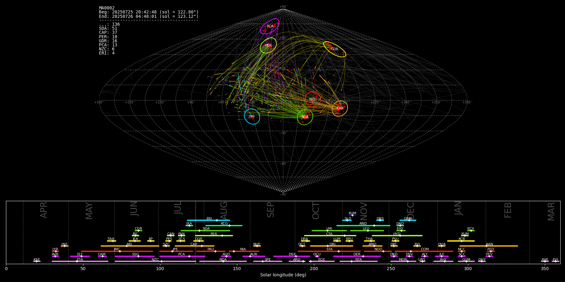Click the orange CAP radiant circle on map
Image resolution: width=565 pixels, height=282 pixels.
pyautogui.click(x=340, y=108)
